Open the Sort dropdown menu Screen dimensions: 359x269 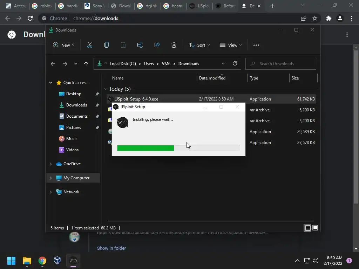199,45
